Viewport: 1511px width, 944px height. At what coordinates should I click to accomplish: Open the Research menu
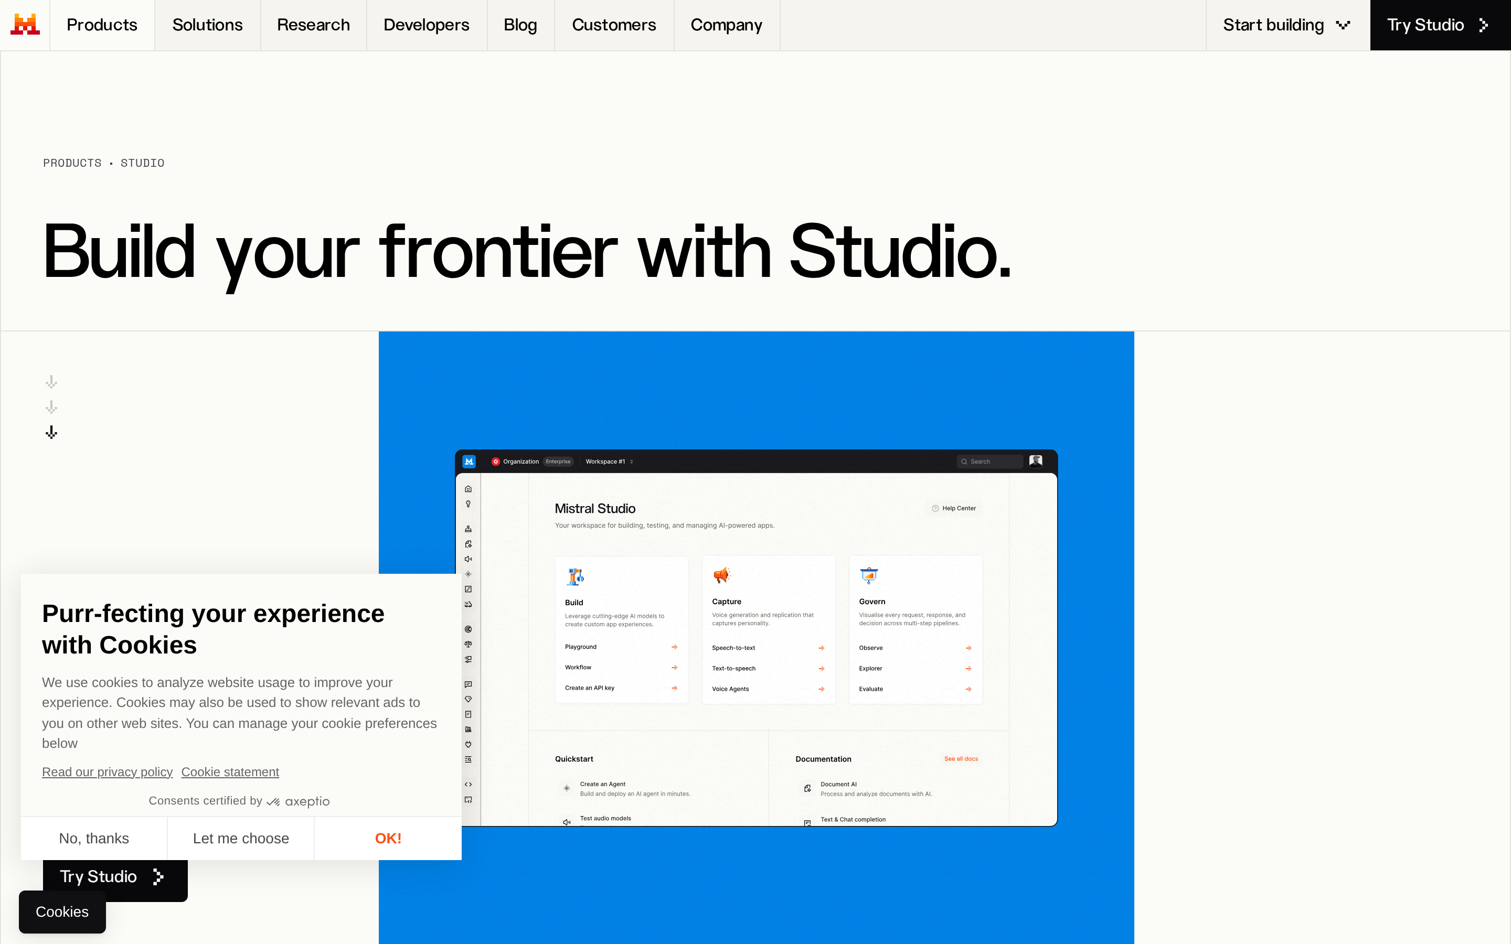(313, 25)
